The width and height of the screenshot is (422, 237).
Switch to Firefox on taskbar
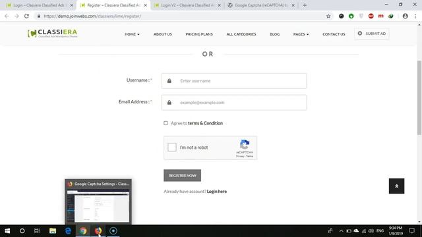click(98, 231)
